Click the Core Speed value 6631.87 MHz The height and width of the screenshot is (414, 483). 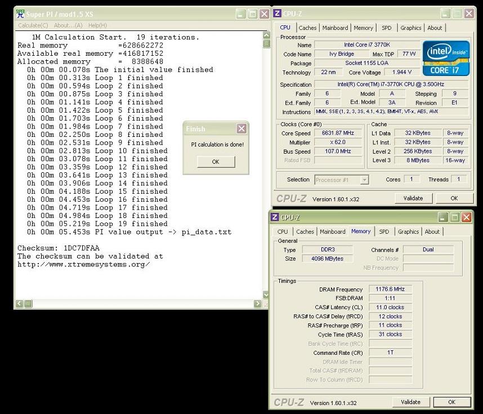coord(338,133)
